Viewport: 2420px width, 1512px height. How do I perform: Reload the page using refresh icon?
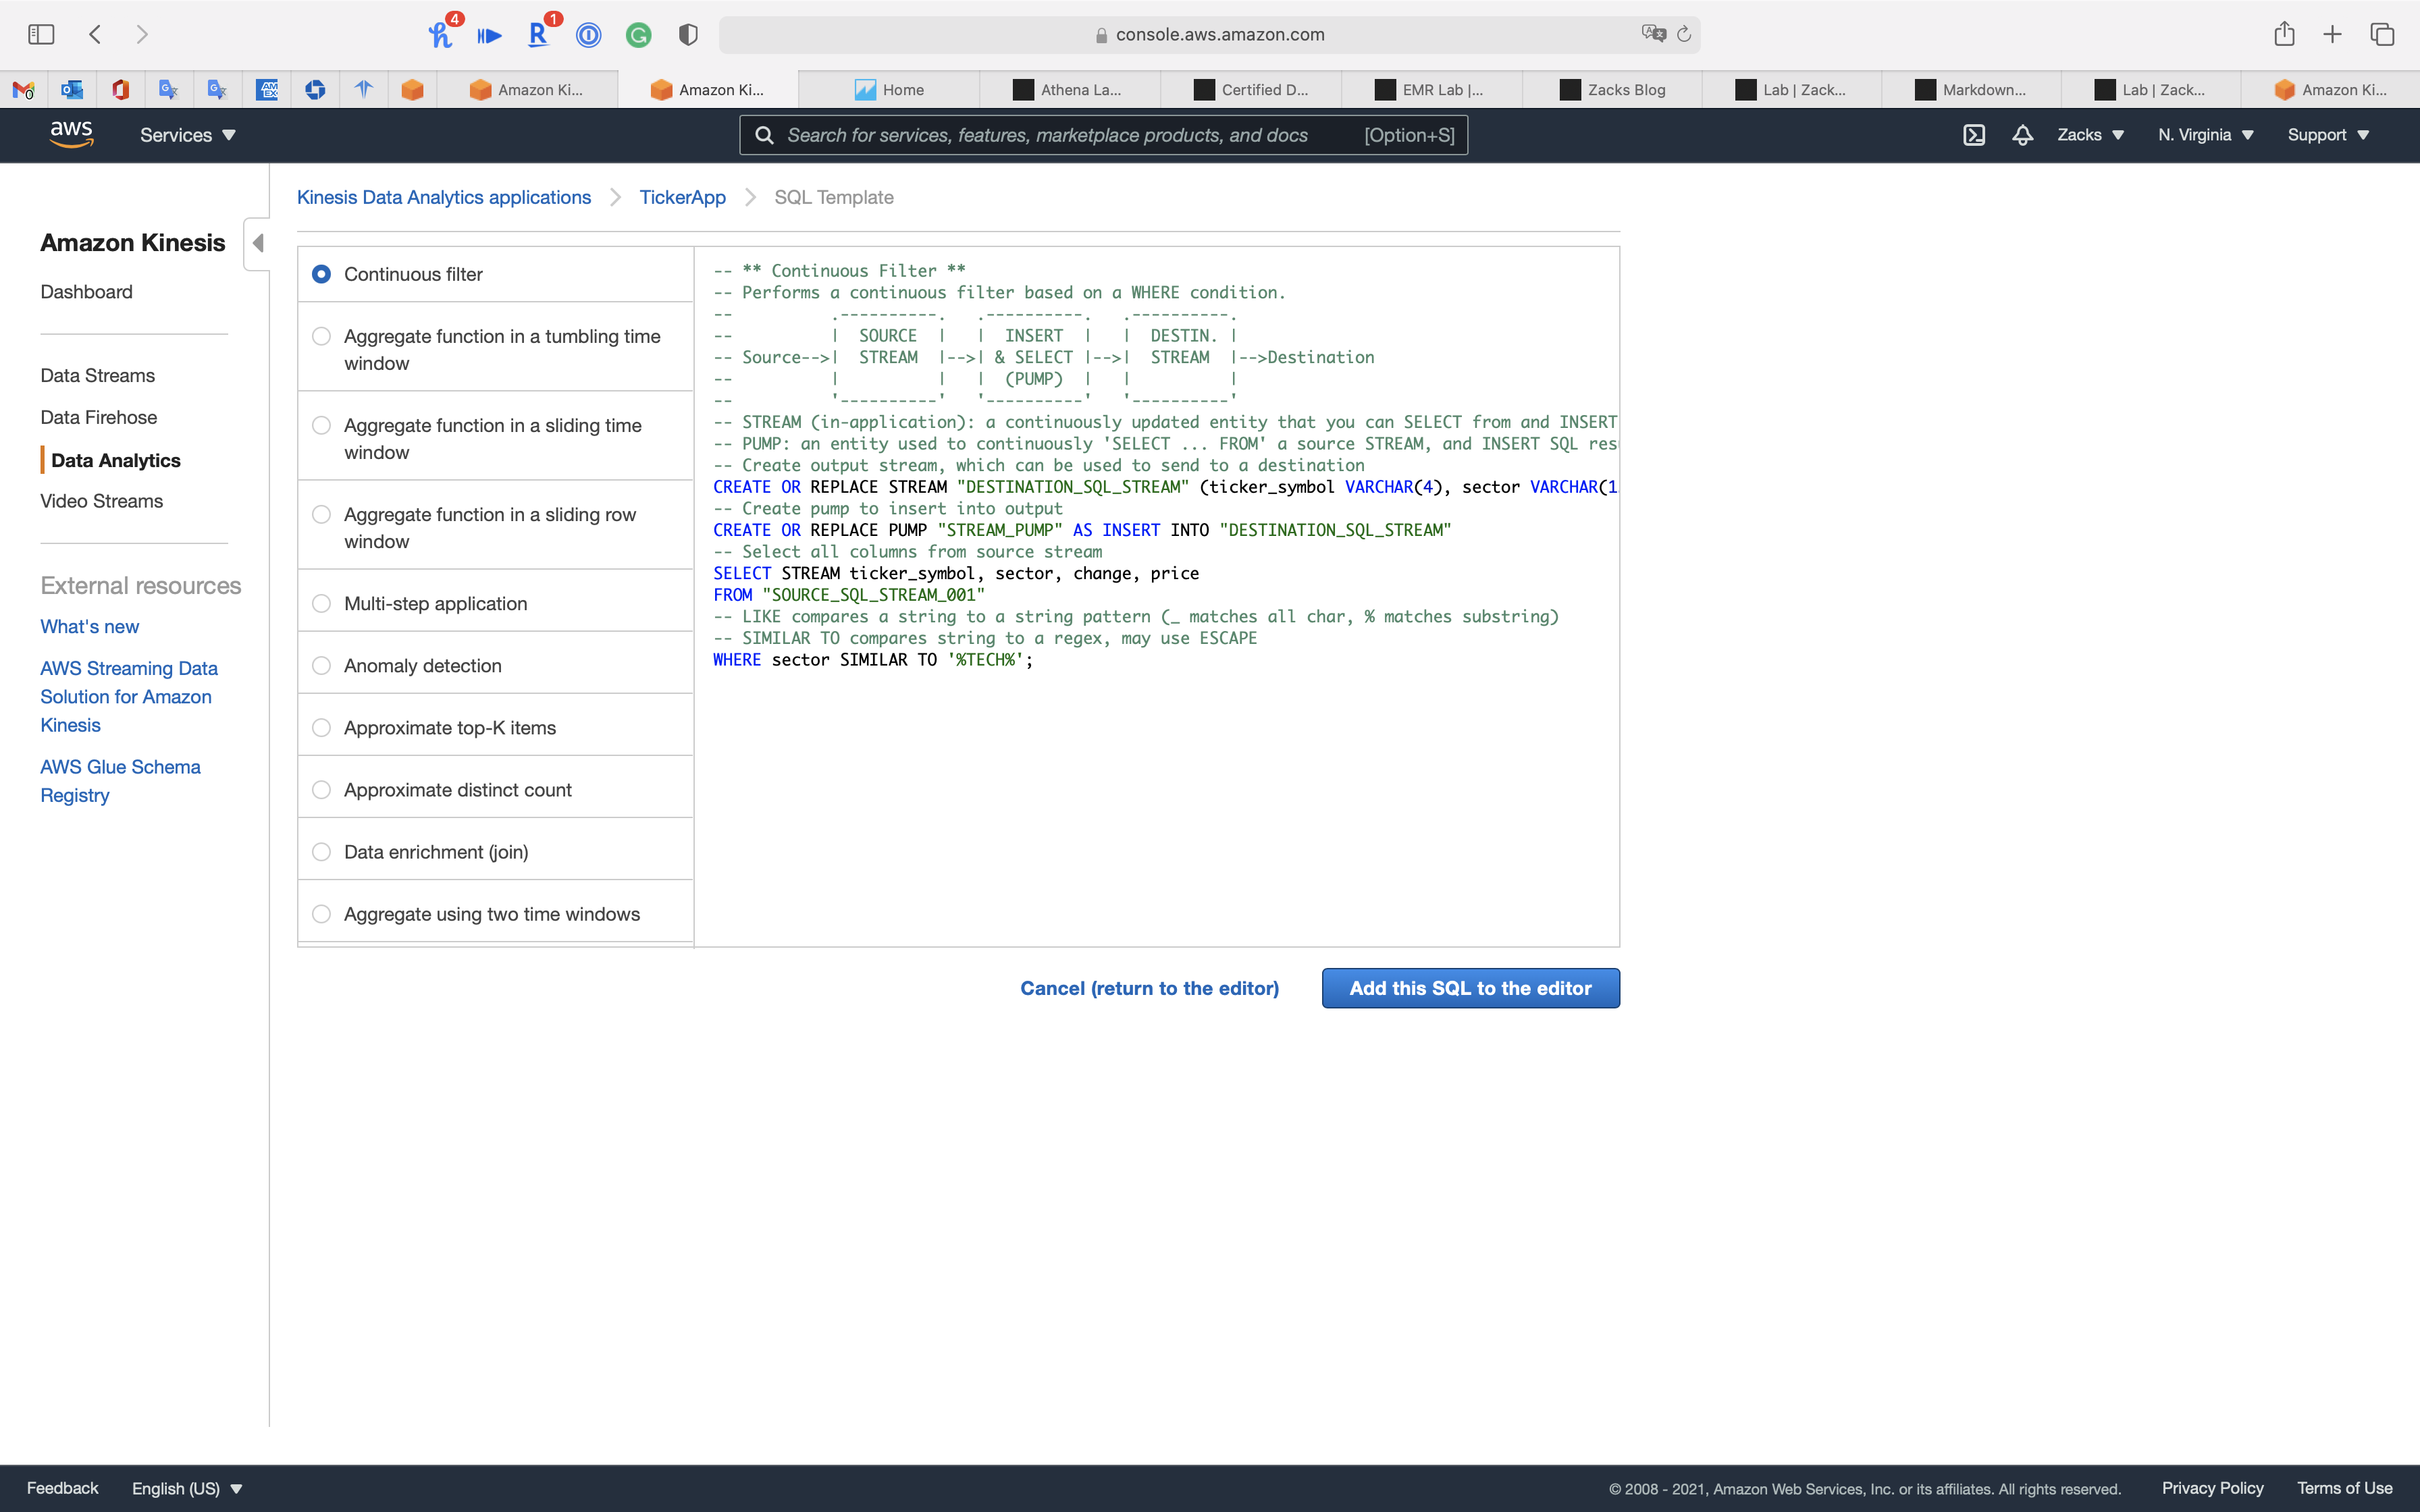tap(1684, 34)
